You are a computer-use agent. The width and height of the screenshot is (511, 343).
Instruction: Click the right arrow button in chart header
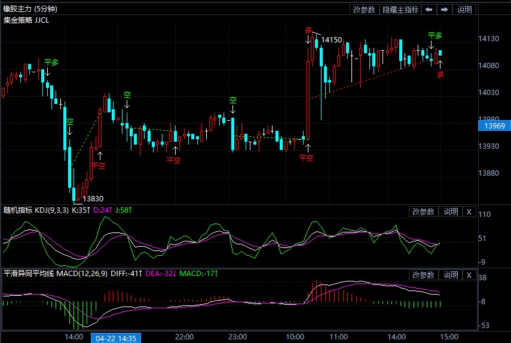[445, 10]
